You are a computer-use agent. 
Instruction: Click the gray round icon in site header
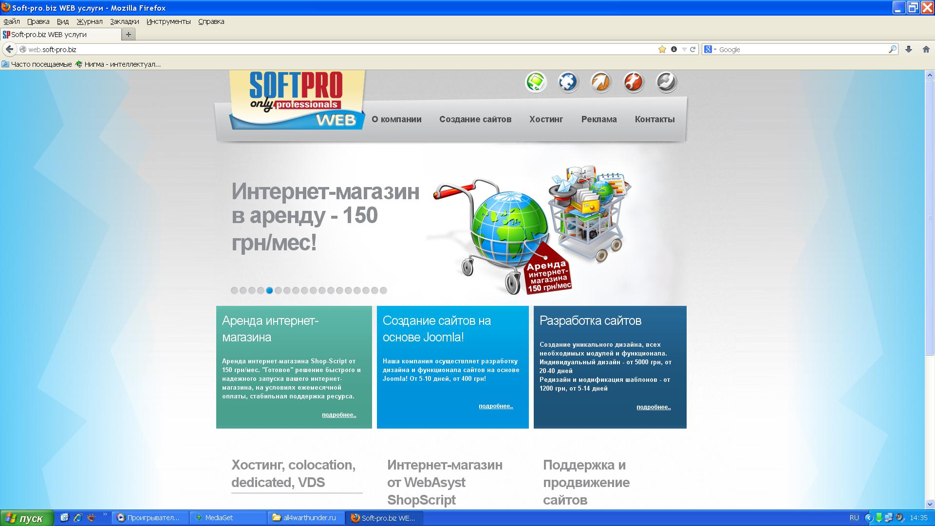coord(666,82)
